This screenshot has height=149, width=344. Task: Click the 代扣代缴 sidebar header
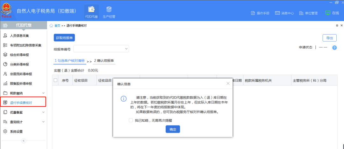(x=24, y=25)
